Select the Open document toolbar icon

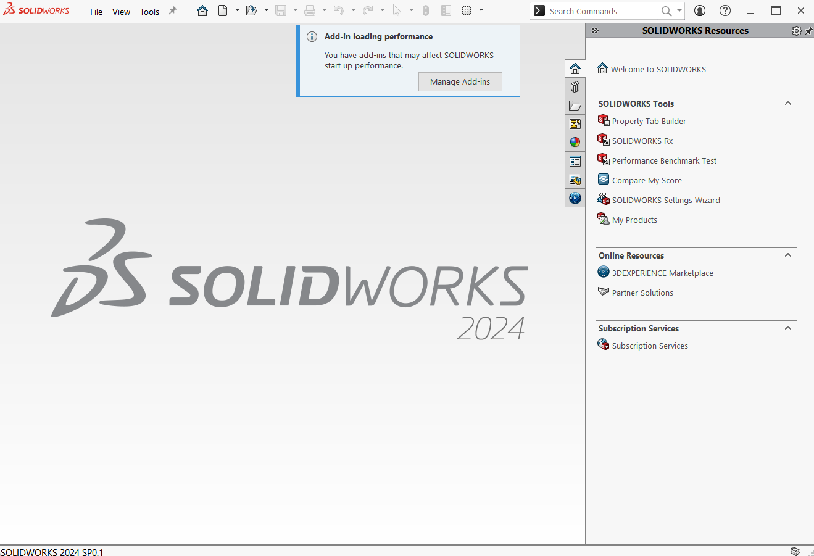(x=252, y=10)
